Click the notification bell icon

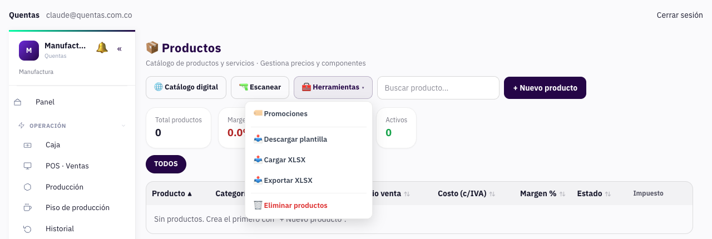102,48
